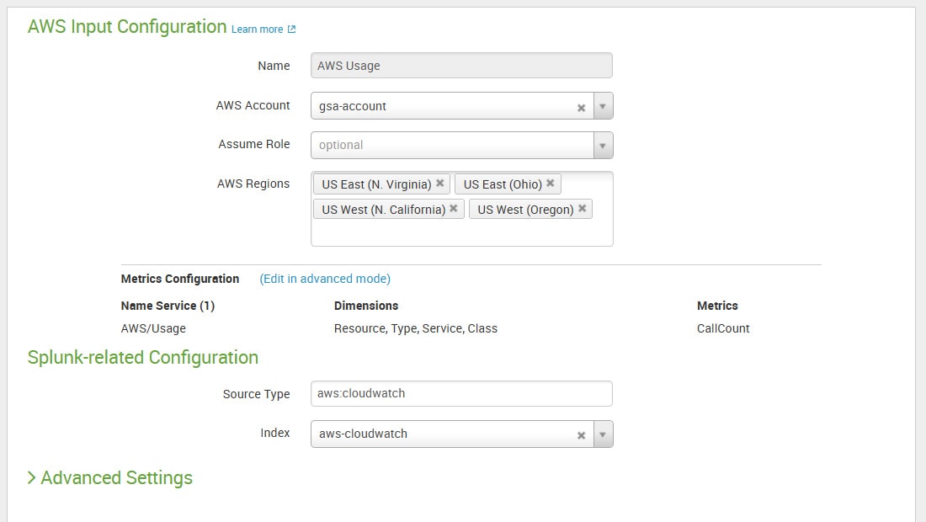926x522 pixels.
Task: Clear the aws-cloudwatch index selection x icon
Action: pos(581,435)
